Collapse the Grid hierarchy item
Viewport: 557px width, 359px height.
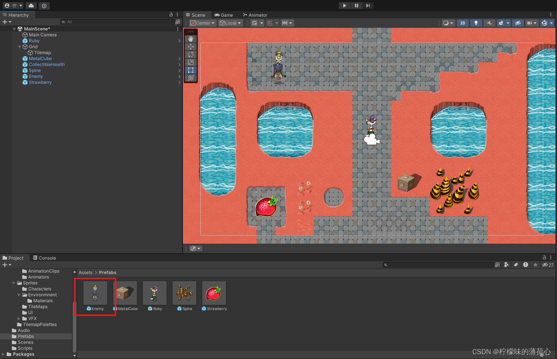(19, 47)
